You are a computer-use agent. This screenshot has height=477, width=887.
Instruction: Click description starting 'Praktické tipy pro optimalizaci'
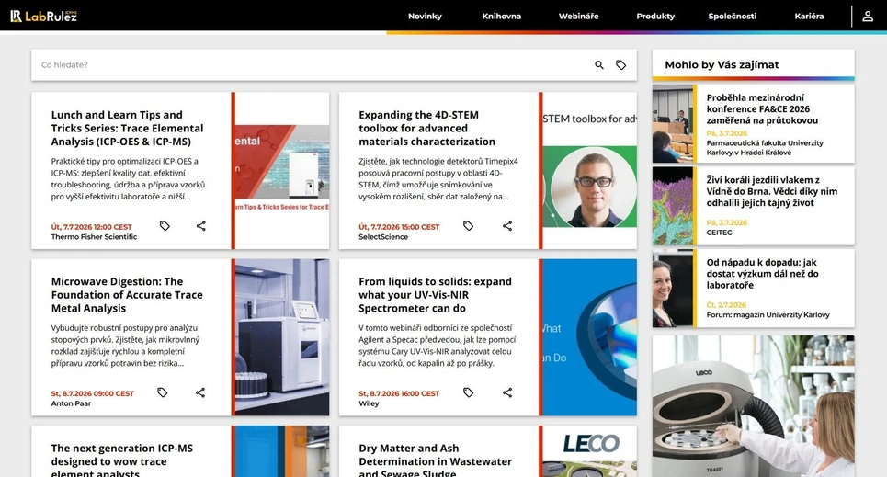pyautogui.click(x=128, y=179)
